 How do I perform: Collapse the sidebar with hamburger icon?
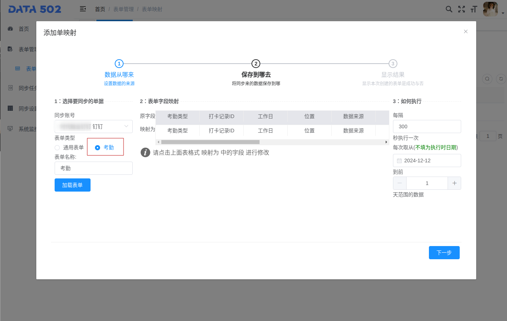(83, 9)
